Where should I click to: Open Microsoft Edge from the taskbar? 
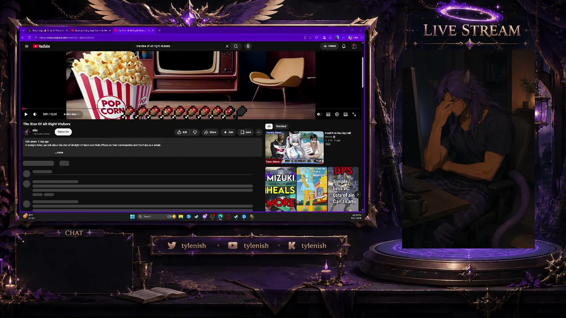tap(220, 216)
